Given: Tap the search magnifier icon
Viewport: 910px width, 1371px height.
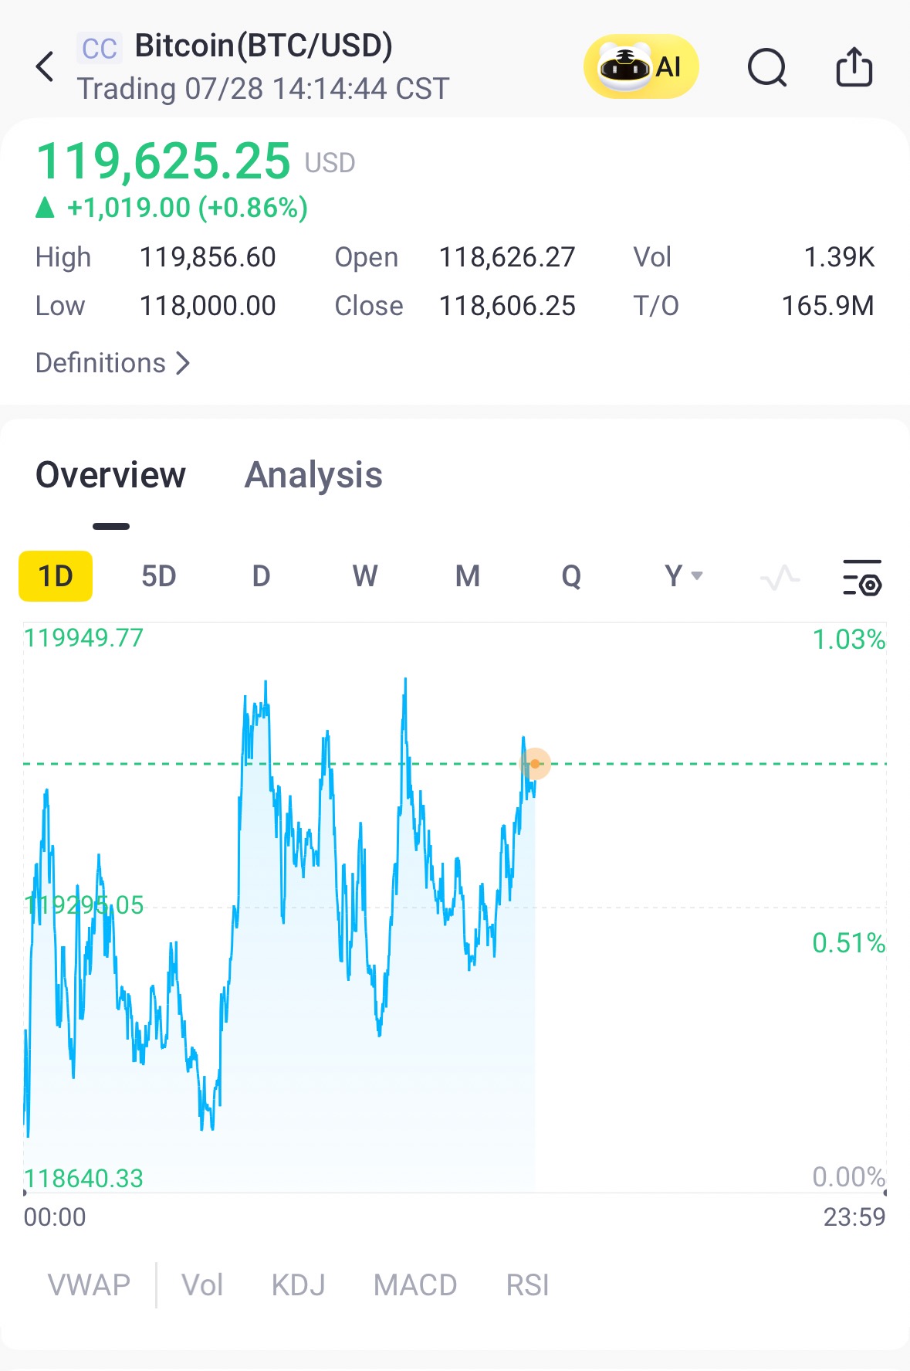Looking at the screenshot, I should pyautogui.click(x=767, y=67).
